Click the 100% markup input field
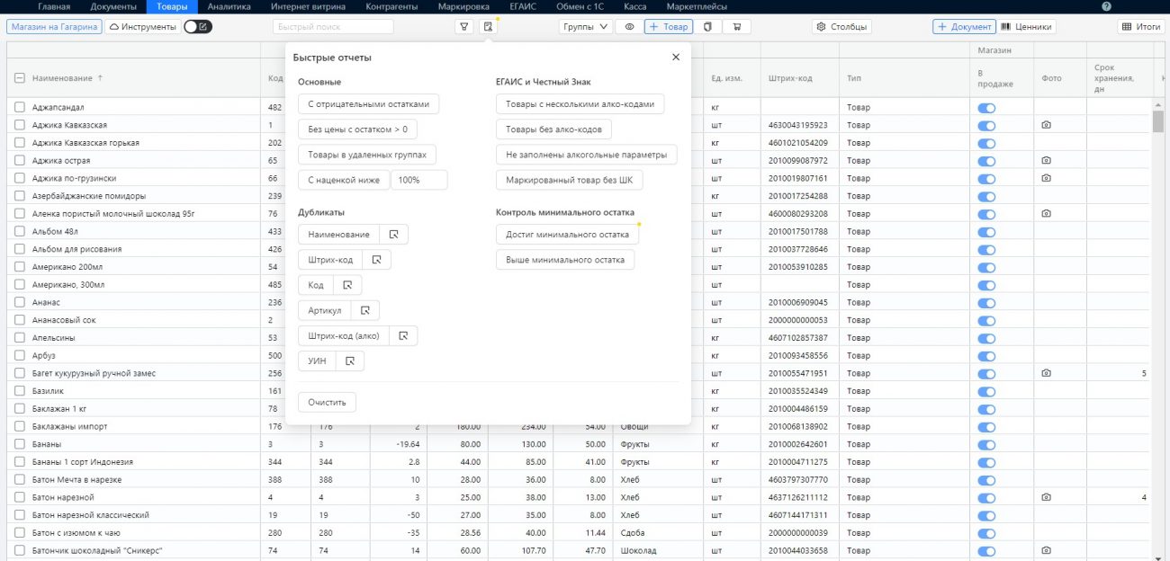This screenshot has width=1170, height=561. pos(418,180)
